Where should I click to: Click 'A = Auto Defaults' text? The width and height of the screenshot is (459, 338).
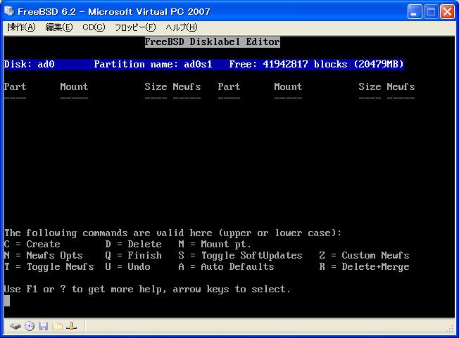[x=226, y=267]
